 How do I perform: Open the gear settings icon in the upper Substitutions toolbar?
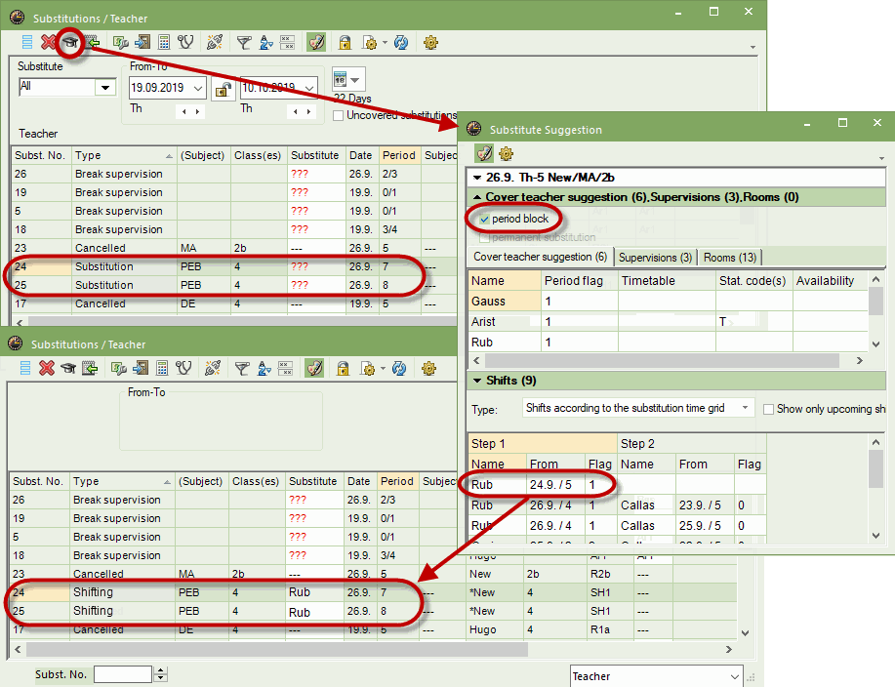[430, 43]
